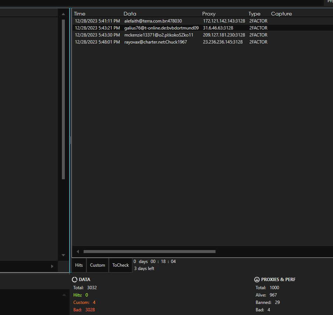Screen dimensions: 333x315
Task: Click the Type column header
Action: tap(254, 14)
